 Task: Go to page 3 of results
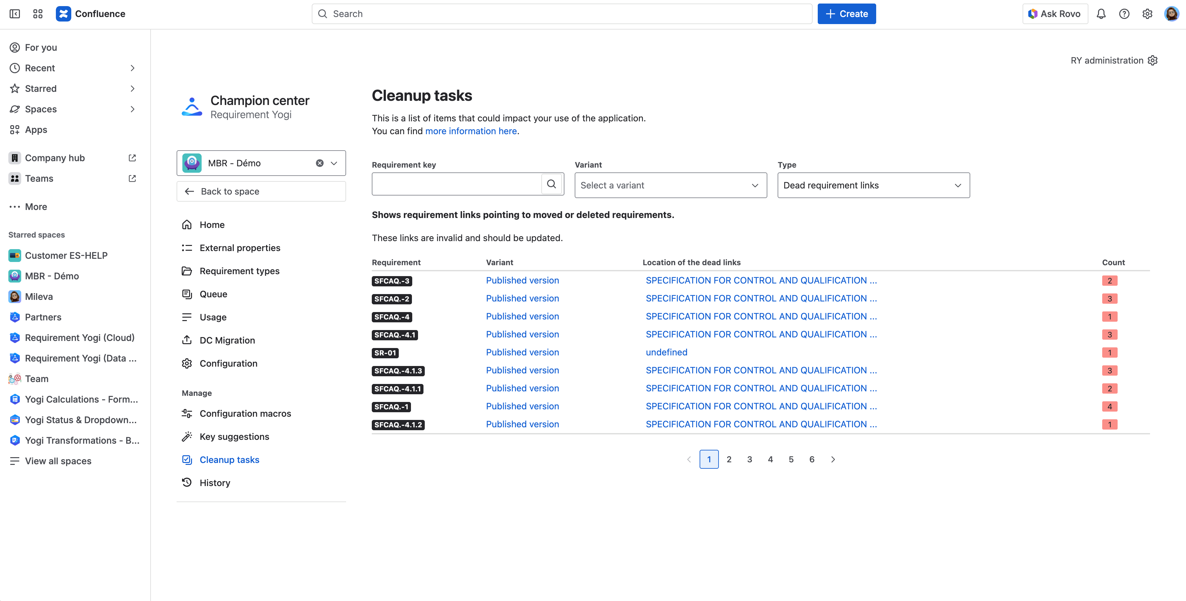750,459
